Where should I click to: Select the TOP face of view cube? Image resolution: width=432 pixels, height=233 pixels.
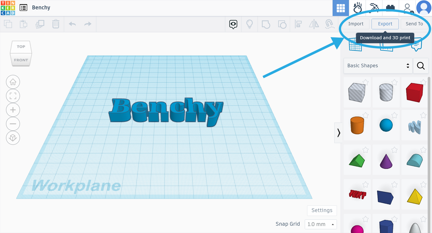tap(21, 46)
